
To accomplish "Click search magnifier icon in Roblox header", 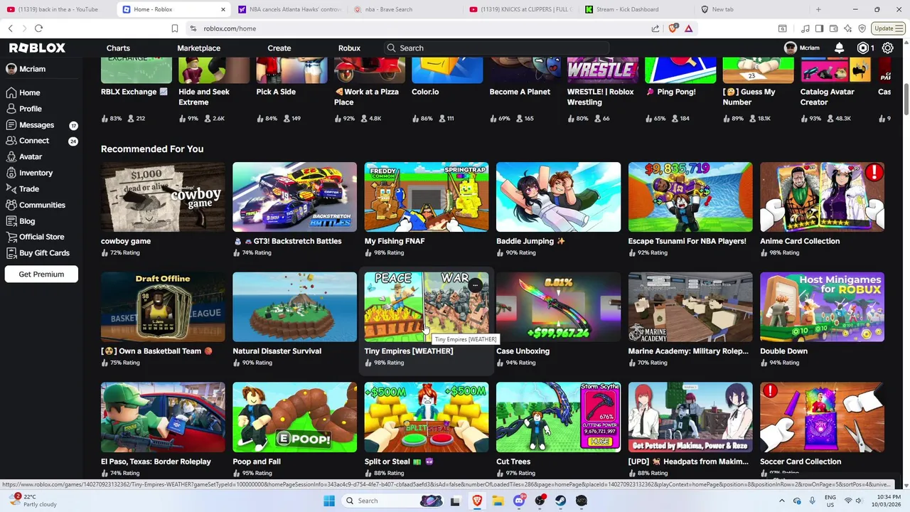I will click(391, 48).
